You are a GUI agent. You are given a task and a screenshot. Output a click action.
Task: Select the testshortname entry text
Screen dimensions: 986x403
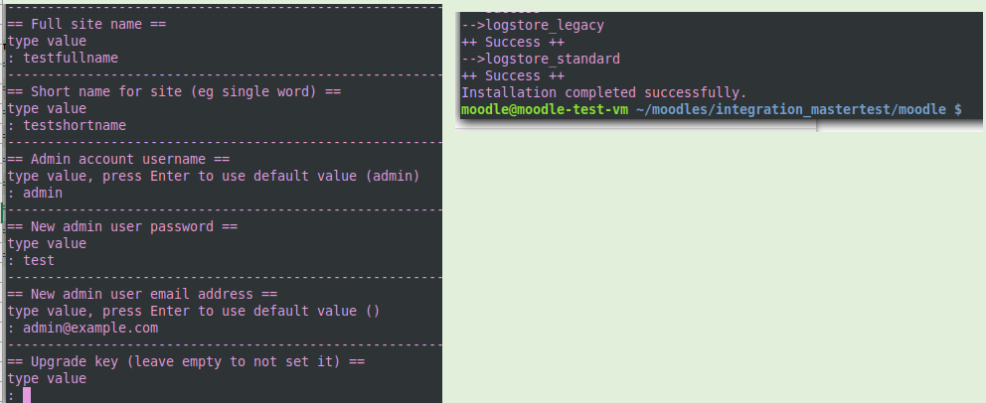tap(75, 125)
